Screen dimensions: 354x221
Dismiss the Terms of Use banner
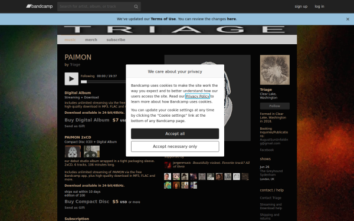click(x=348, y=19)
